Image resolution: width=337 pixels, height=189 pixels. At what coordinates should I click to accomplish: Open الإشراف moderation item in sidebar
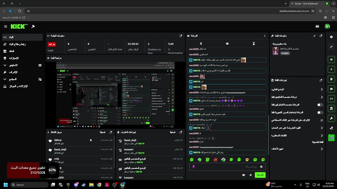[x=22, y=72]
